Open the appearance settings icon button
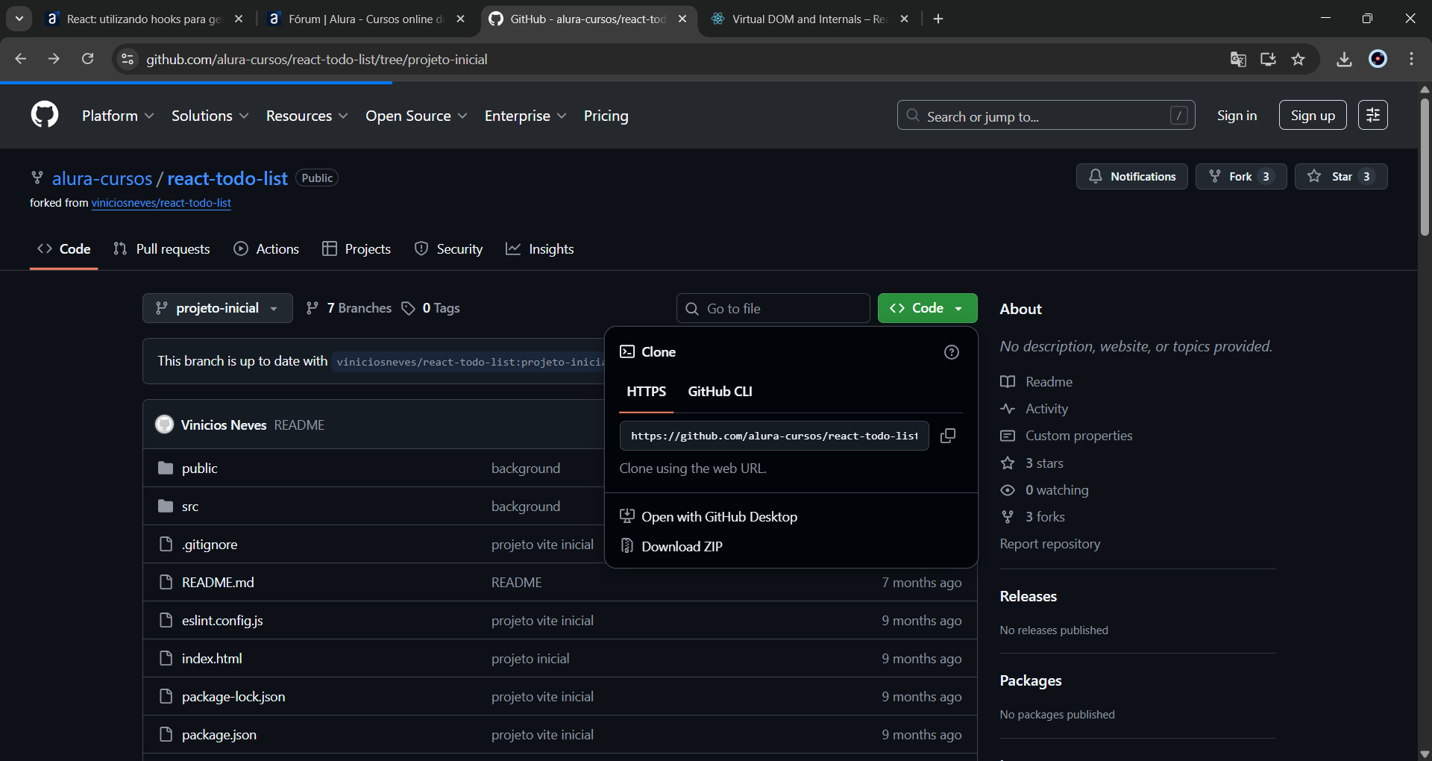The image size is (1432, 761). pos(1372,115)
